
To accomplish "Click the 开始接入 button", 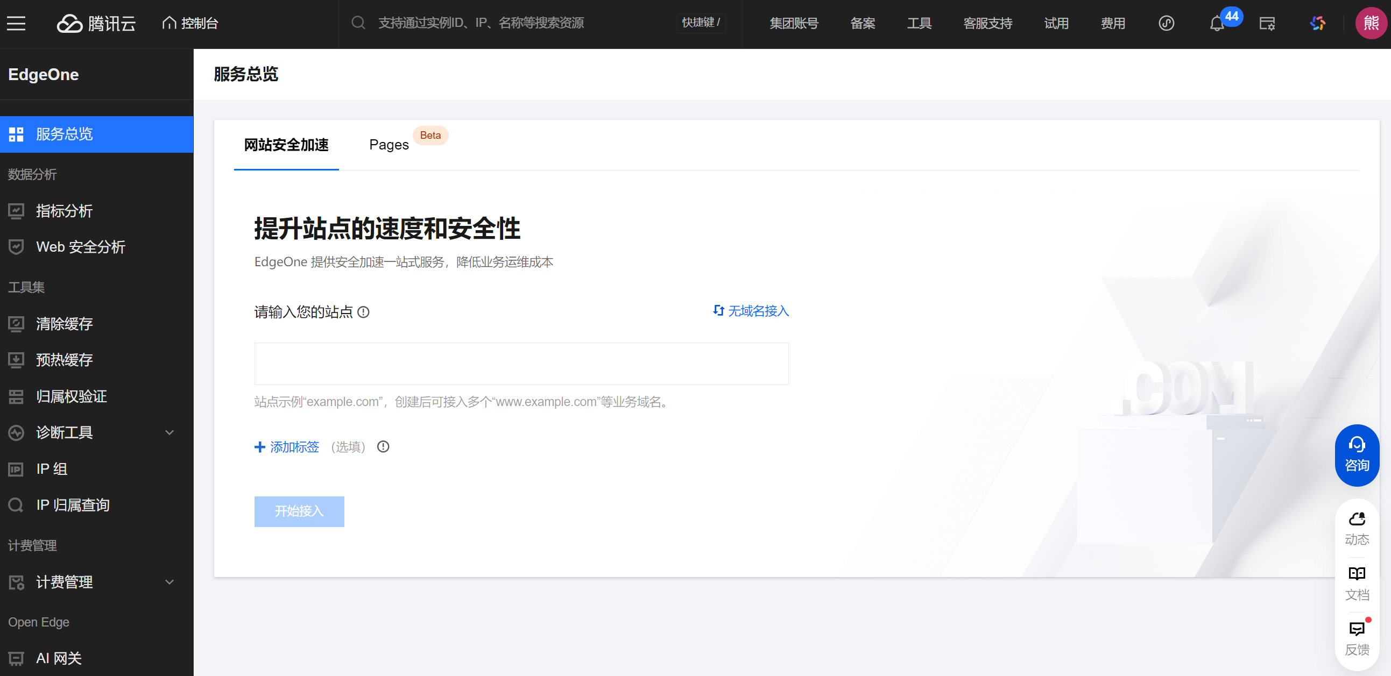I will 299,511.
